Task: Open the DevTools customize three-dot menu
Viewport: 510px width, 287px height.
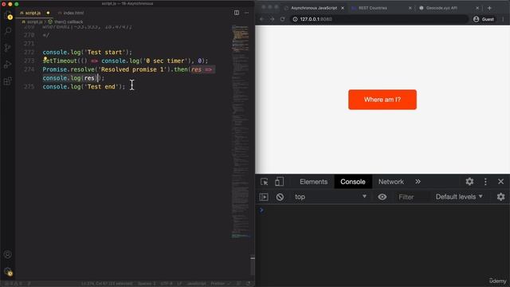Action: [x=485, y=182]
